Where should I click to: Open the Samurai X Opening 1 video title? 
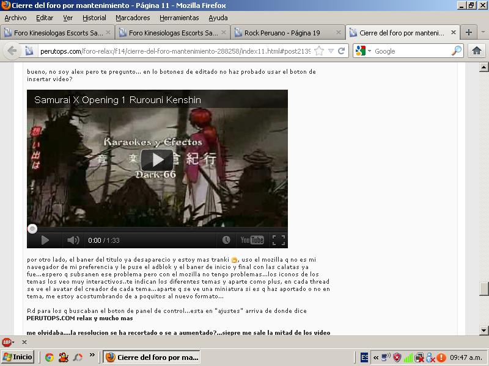pos(117,100)
